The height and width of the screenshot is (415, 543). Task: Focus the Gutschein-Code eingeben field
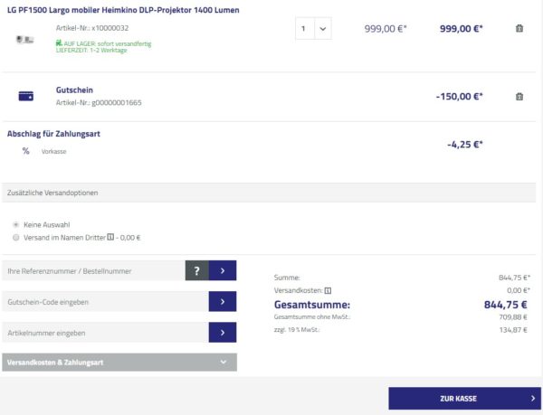coord(105,301)
